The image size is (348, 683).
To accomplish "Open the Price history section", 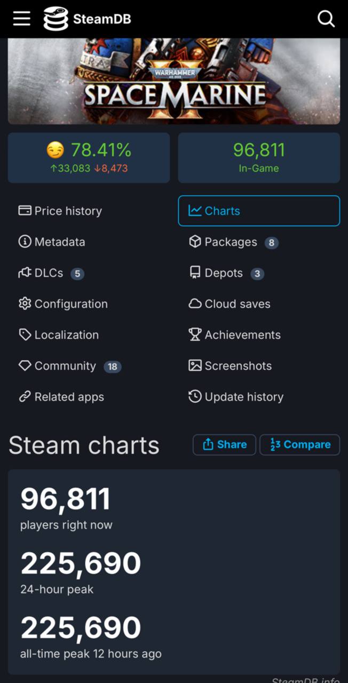I will coord(60,211).
